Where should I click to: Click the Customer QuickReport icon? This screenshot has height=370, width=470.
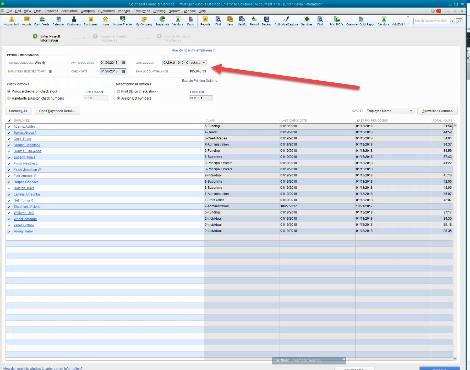pyautogui.click(x=361, y=21)
